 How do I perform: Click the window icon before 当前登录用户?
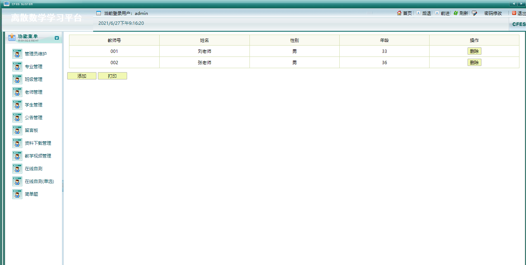(98, 13)
